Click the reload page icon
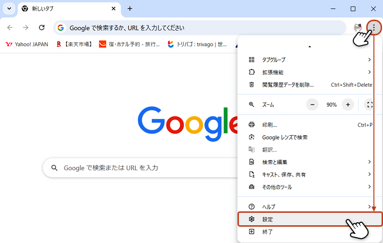Viewport: 383px width, 243px height. click(42, 28)
